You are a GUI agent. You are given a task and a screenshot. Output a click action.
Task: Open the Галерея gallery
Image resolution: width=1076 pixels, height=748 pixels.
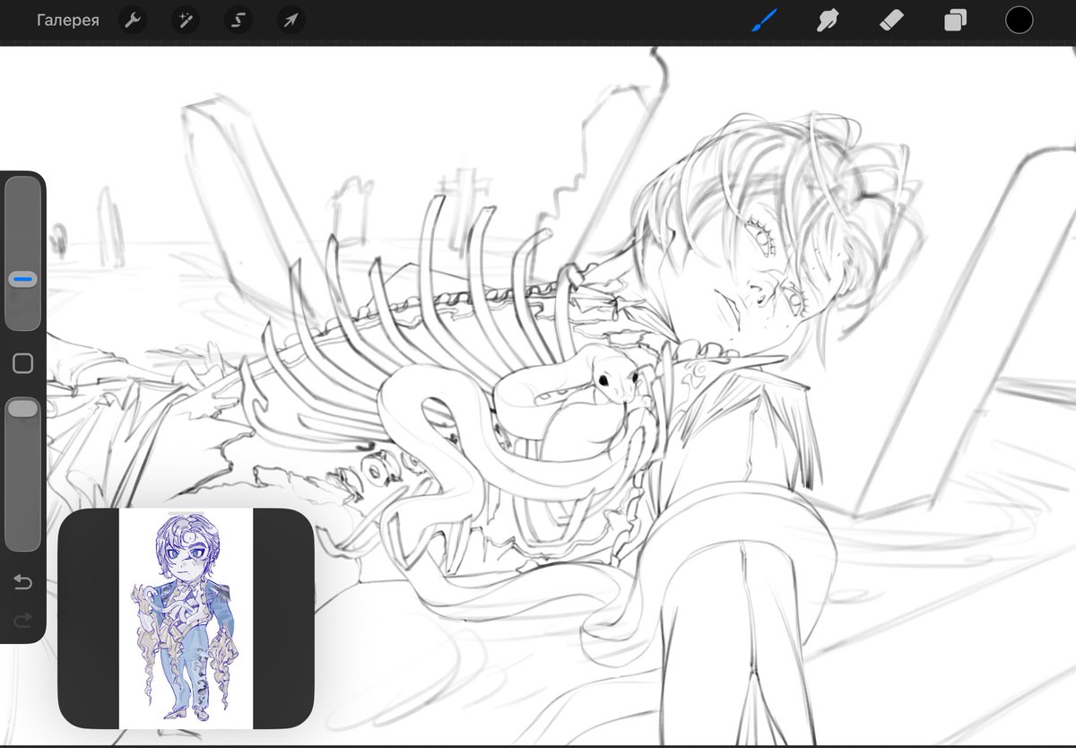[x=68, y=21]
